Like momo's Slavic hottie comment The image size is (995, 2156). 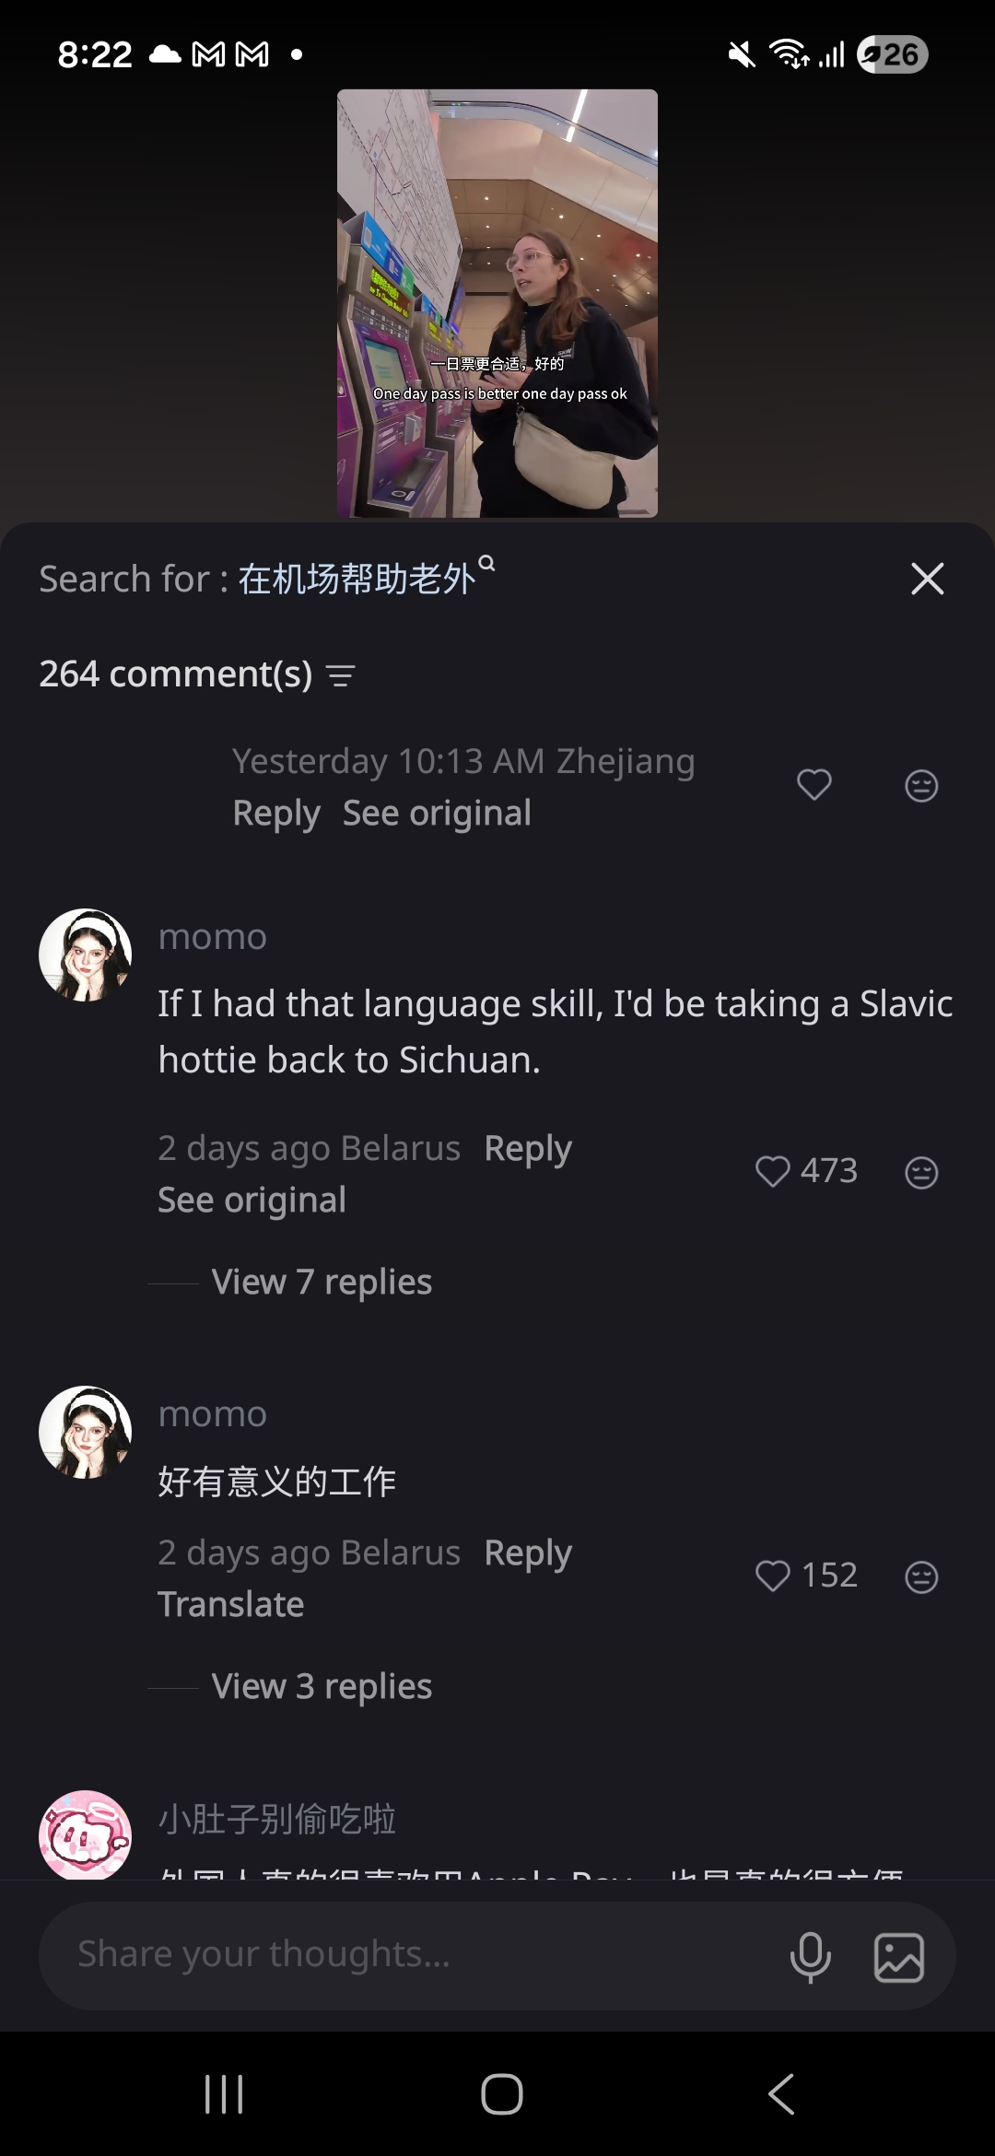click(x=775, y=1172)
